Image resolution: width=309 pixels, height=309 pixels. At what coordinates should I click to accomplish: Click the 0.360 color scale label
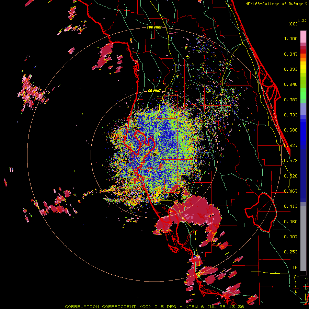click(291, 222)
